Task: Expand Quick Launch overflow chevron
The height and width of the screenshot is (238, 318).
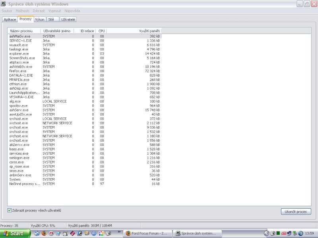Action: [119, 232]
